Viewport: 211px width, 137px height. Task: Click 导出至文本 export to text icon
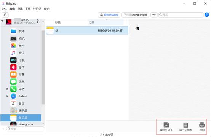(185, 127)
